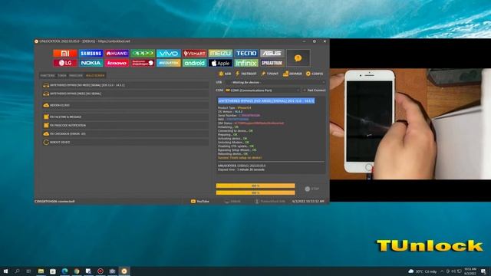
Task: Select the OPPO brand logo
Action: [x=143, y=53]
